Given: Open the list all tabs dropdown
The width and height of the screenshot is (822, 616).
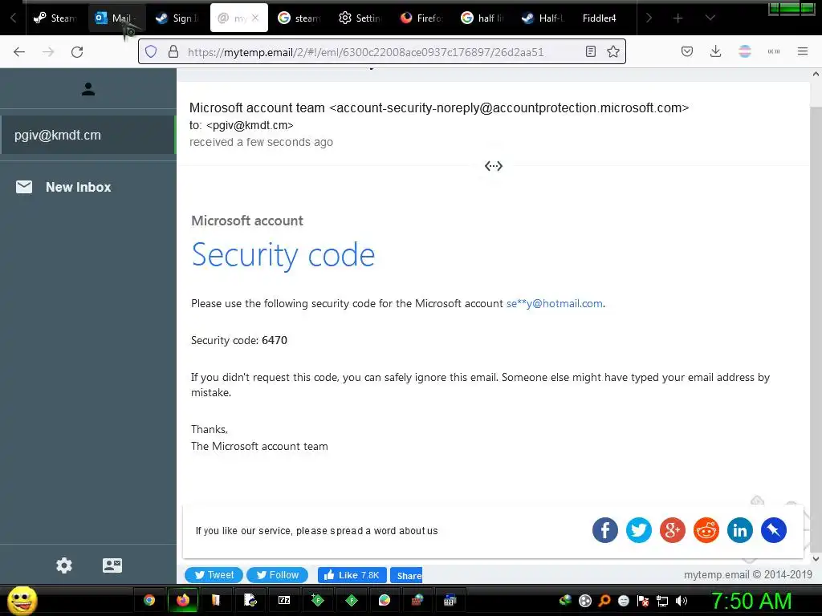Looking at the screenshot, I should tap(710, 18).
